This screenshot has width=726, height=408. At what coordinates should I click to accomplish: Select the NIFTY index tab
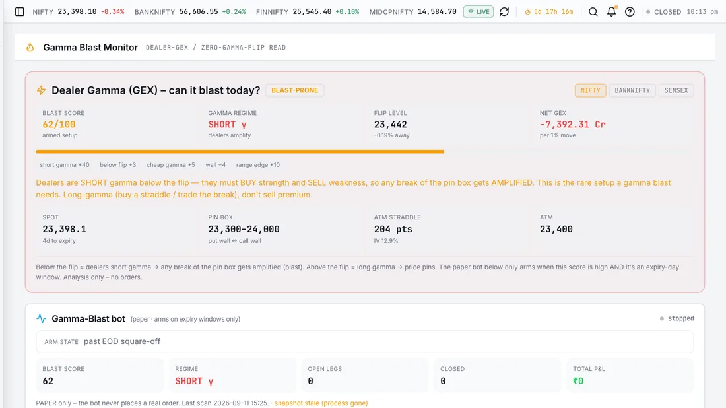pyautogui.click(x=590, y=90)
